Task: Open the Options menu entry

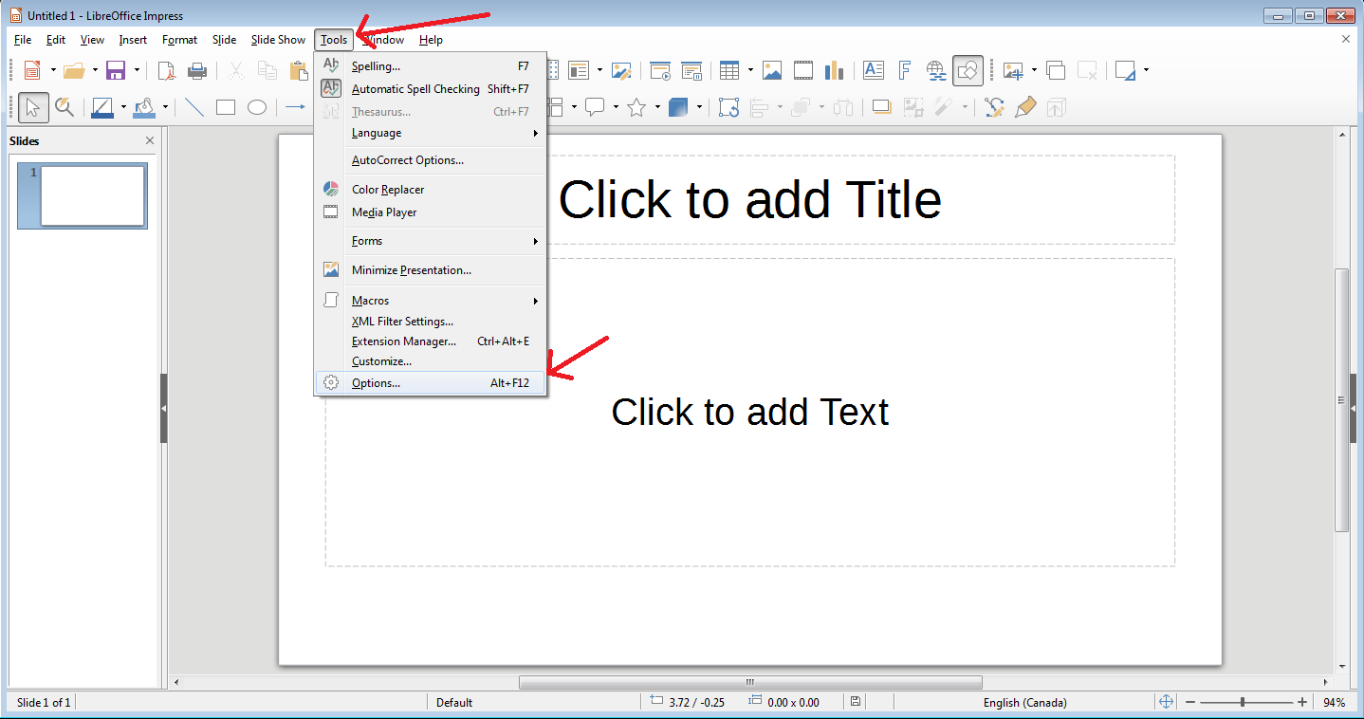Action: pyautogui.click(x=430, y=383)
